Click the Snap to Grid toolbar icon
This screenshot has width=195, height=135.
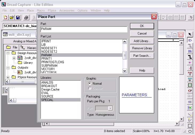(x=190, y=17)
